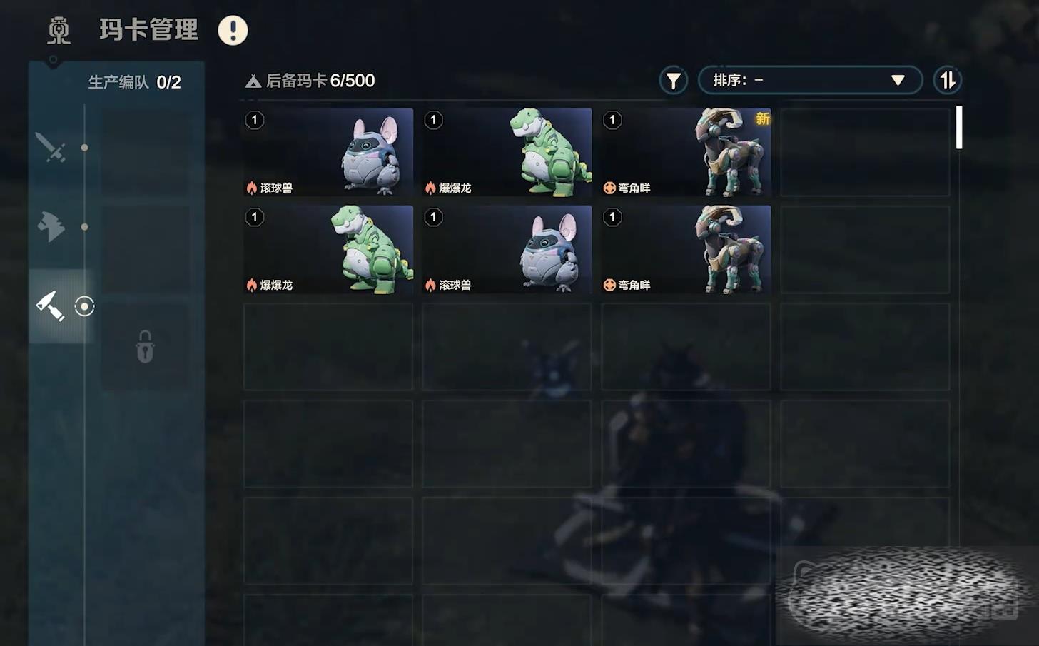Screen dimensions: 1039x646
Task: Click the locked production slot padlock
Action: (x=145, y=347)
